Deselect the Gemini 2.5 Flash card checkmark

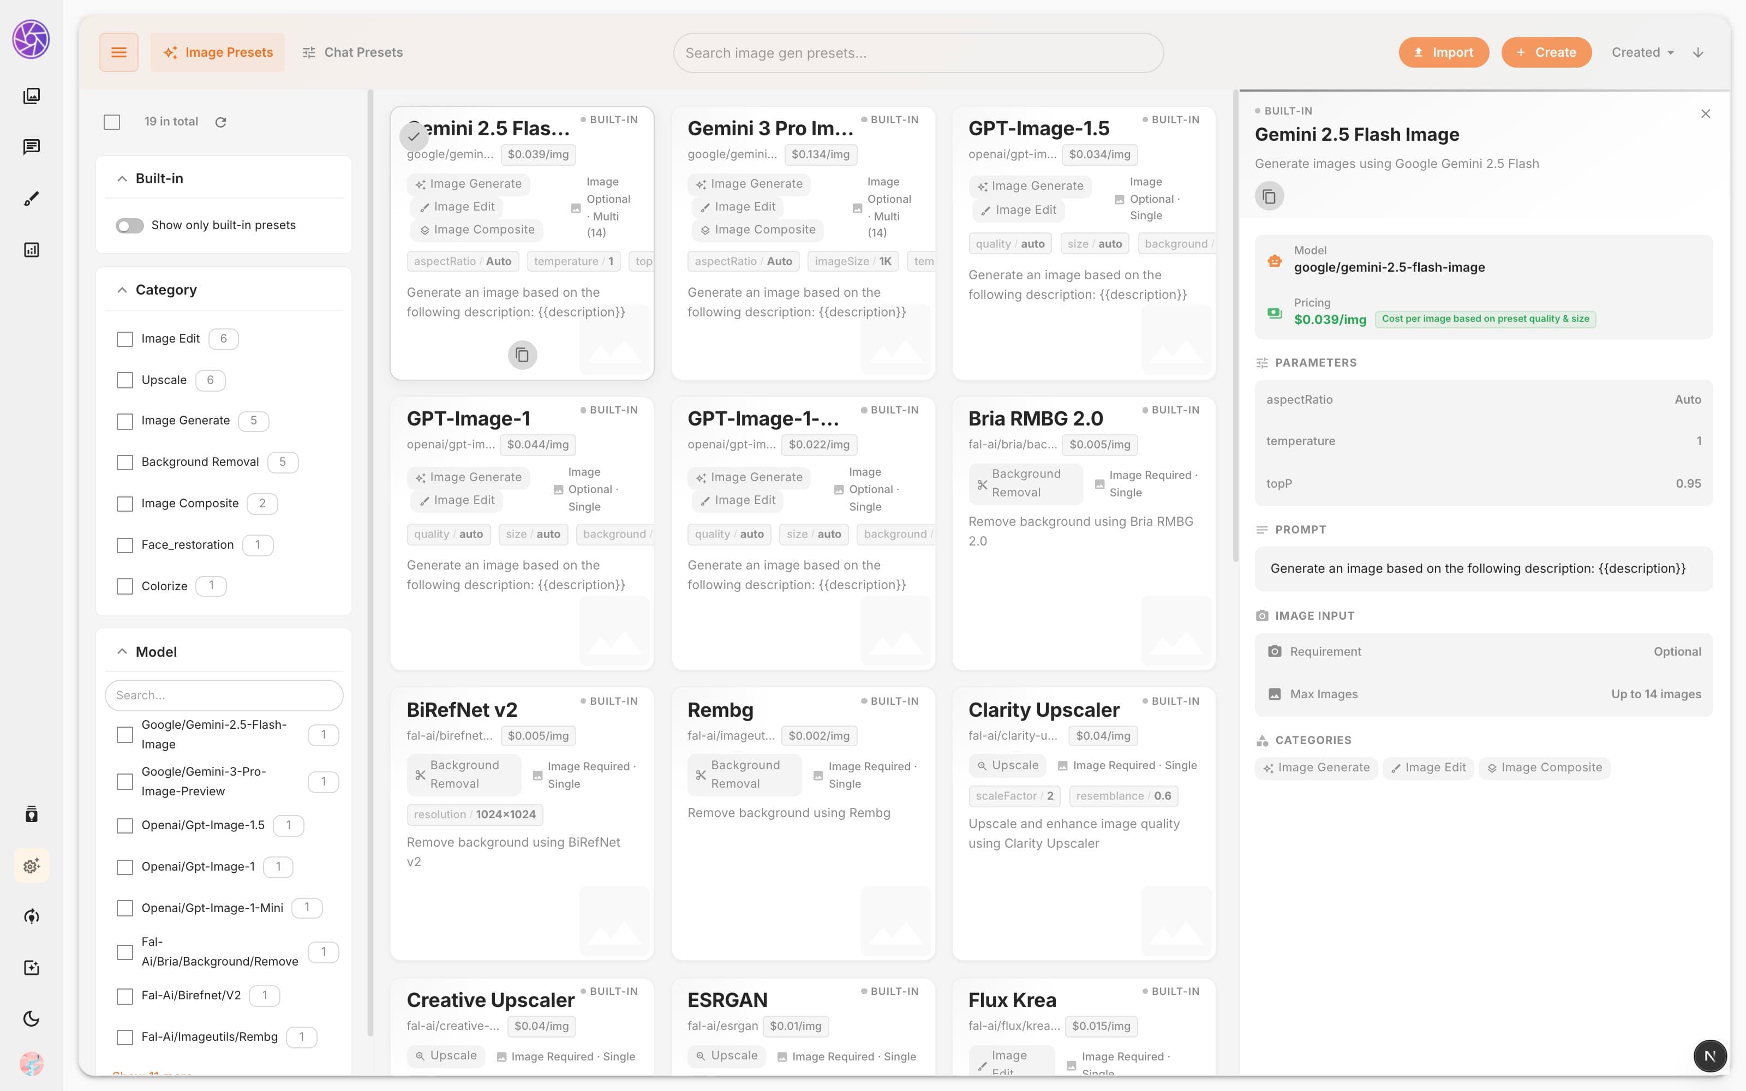coord(414,136)
